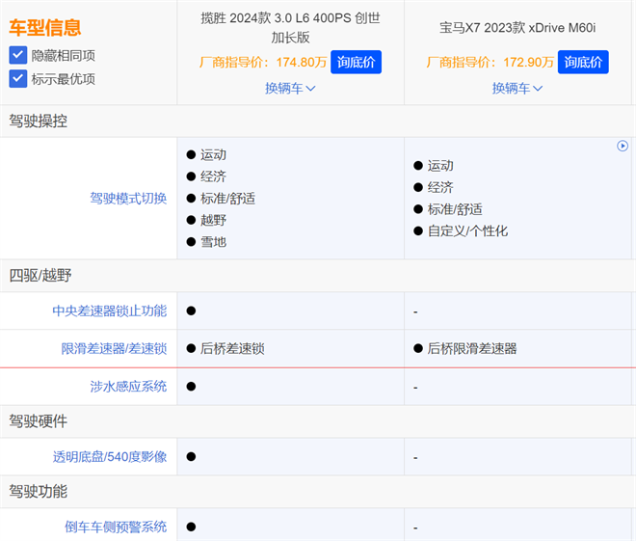Image resolution: width=636 pixels, height=541 pixels.
Task: Click 询底价 button for 揽胜 2024款
Action: coord(356,62)
